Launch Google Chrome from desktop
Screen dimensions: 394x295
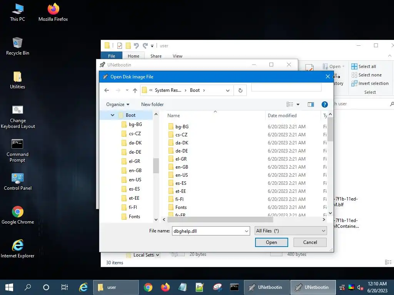click(18, 215)
